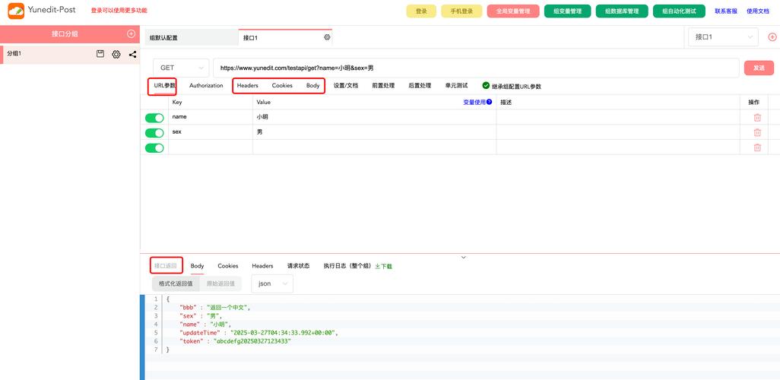Click the "bbb" line in JSON response
The height and width of the screenshot is (380, 780).
[215, 307]
